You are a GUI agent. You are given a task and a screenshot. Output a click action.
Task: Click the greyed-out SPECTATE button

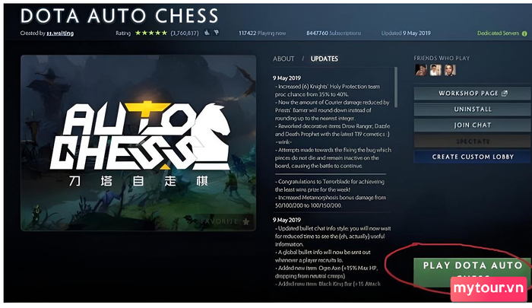[x=473, y=141]
